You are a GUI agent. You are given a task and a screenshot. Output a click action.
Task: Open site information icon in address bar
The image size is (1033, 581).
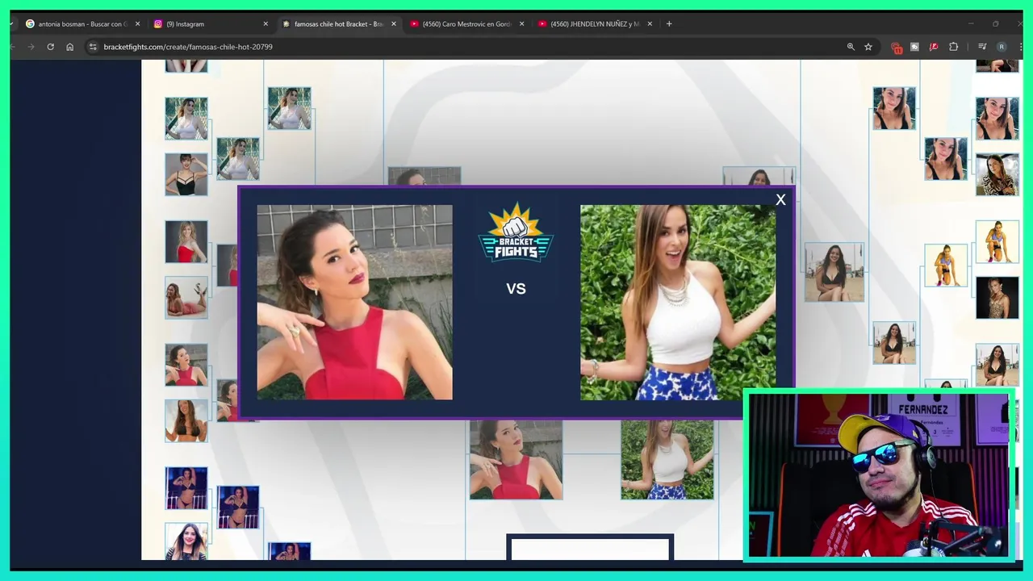tap(94, 47)
